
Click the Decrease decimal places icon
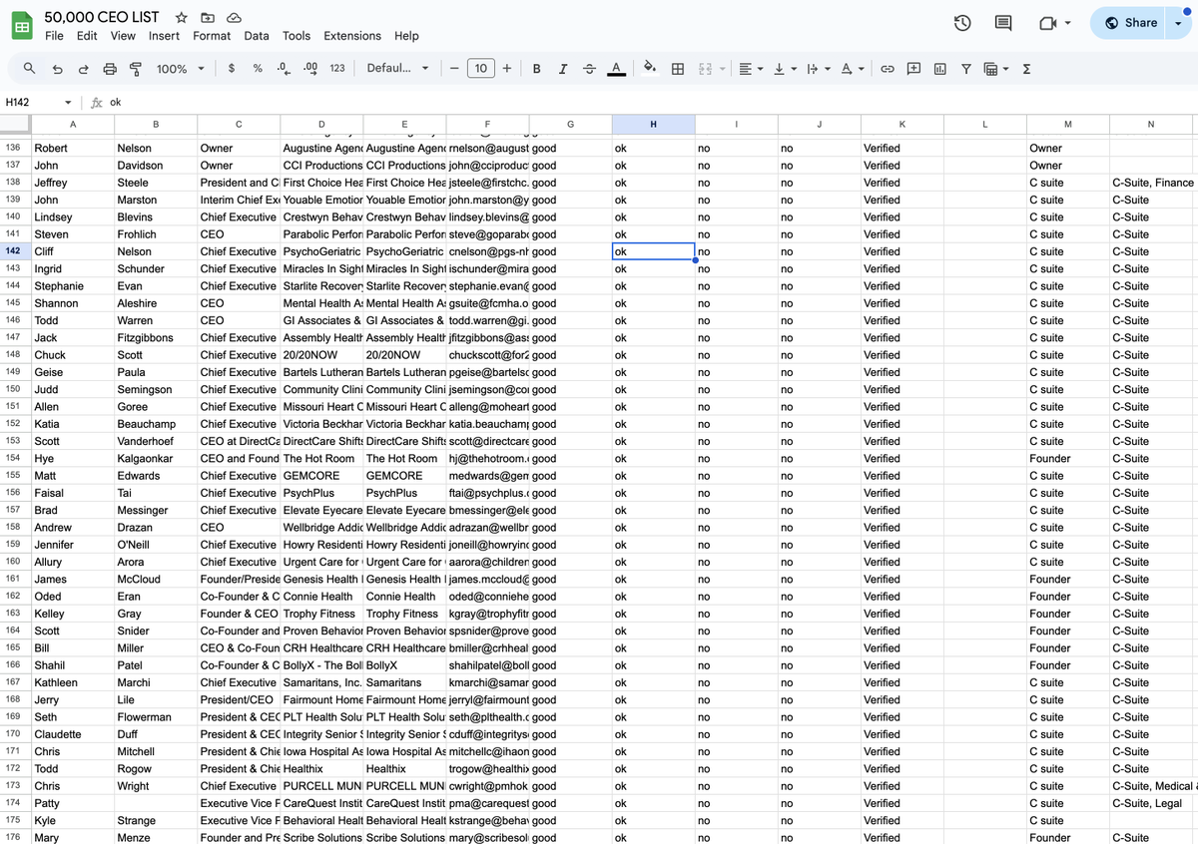point(282,69)
